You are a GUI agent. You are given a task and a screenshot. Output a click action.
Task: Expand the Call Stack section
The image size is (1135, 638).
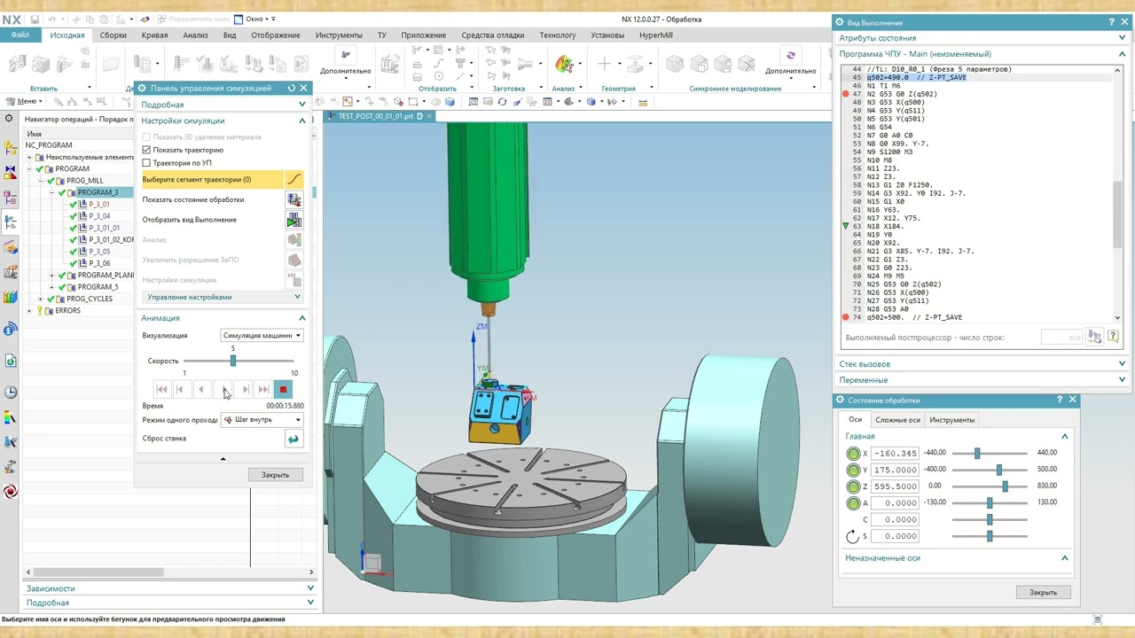coord(982,364)
